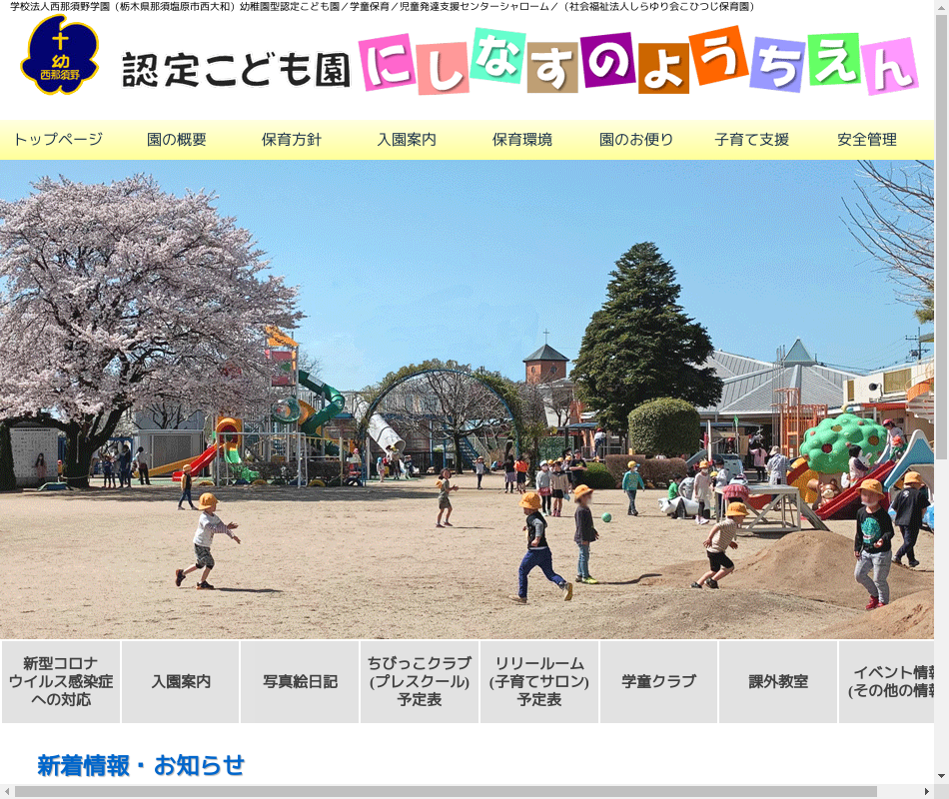Click the vertical scrollbar down arrow
Viewport: 949px width, 799px height.
pyautogui.click(x=941, y=775)
